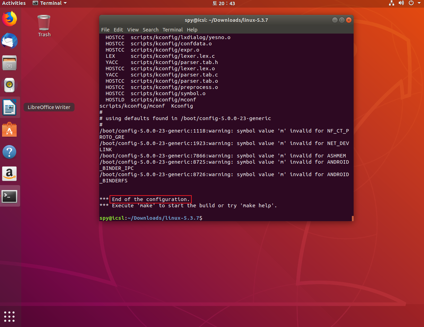The width and height of the screenshot is (424, 327).
Task: Click the shell prompt spy@icsl line
Action: point(151,218)
